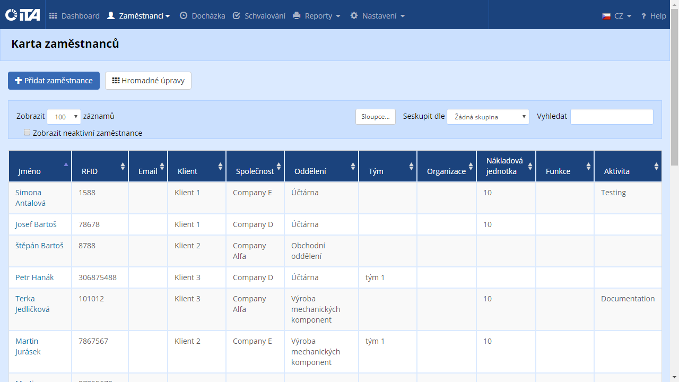Open the Sloupce column chooser button
Screen dimensions: 679x382
pos(375,117)
